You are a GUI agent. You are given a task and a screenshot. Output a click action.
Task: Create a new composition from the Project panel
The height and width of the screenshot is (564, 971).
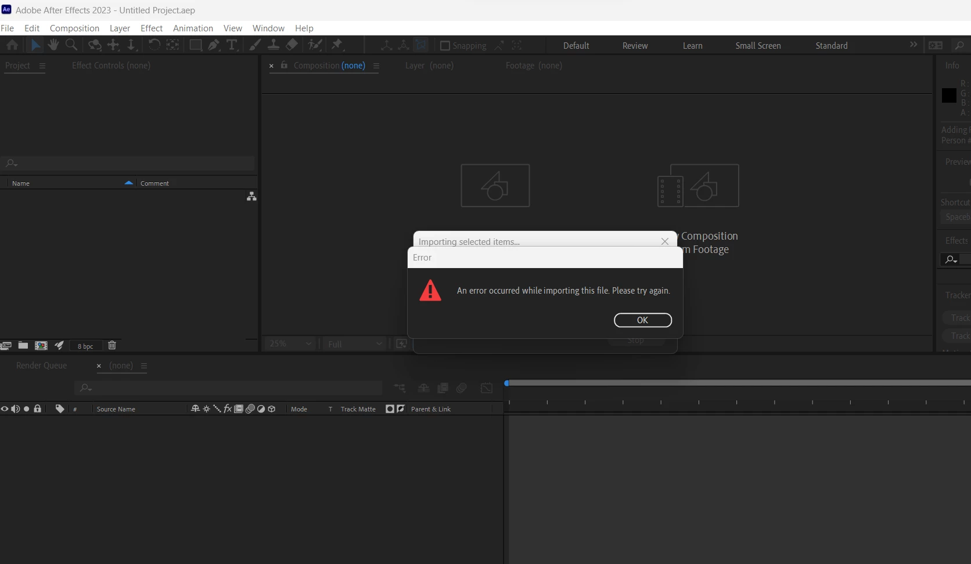41,345
